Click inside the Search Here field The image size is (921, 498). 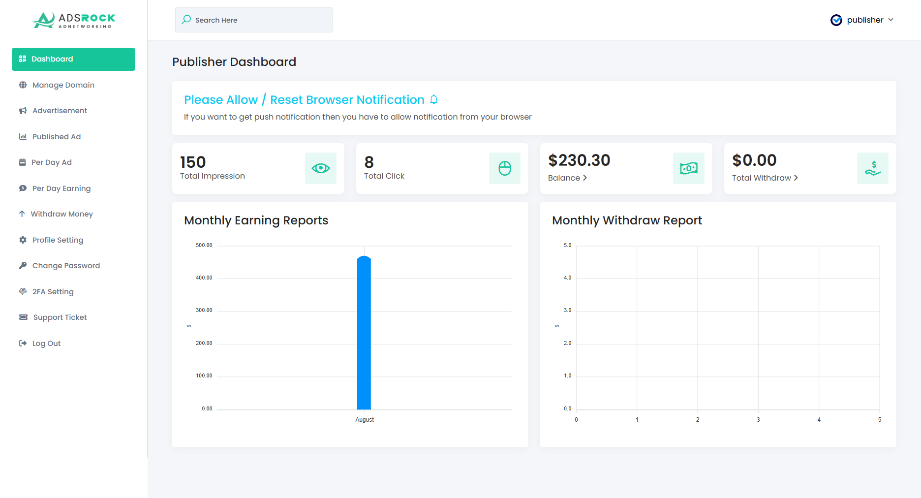click(x=253, y=20)
